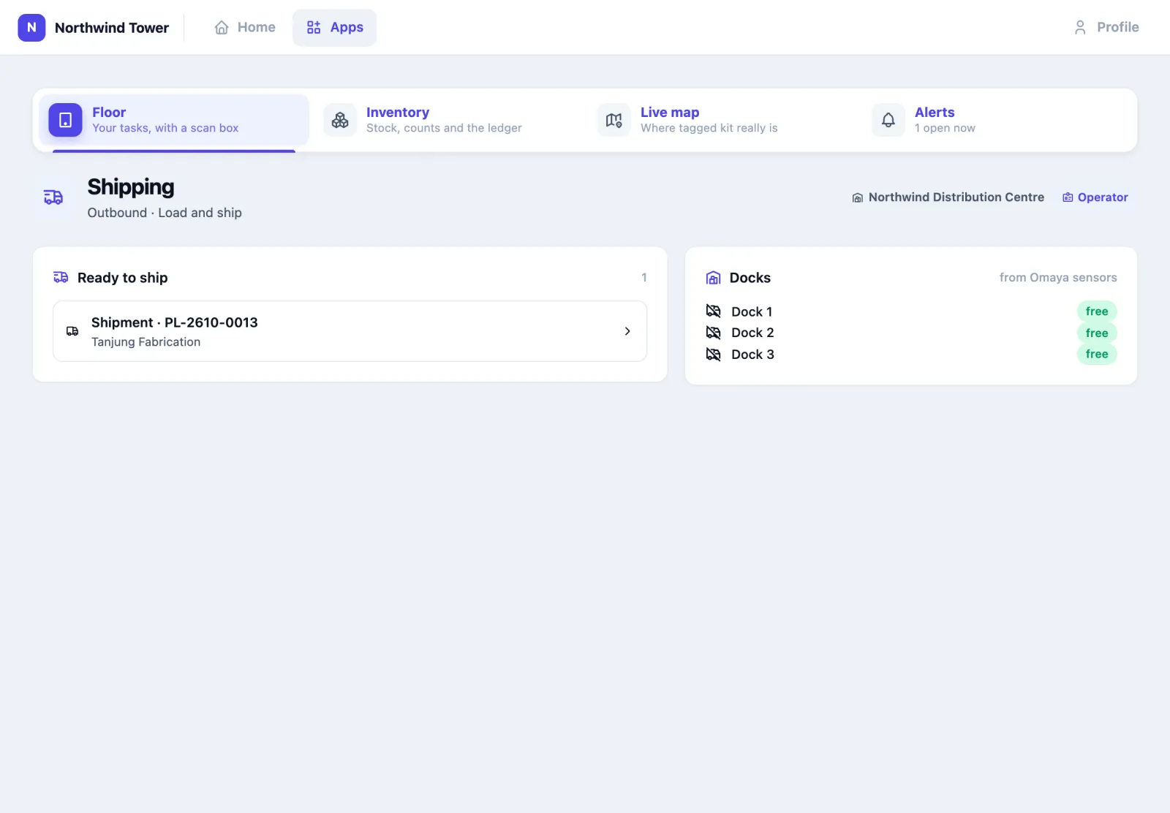This screenshot has width=1170, height=813.
Task: Click the Dock 1 label
Action: point(752,312)
